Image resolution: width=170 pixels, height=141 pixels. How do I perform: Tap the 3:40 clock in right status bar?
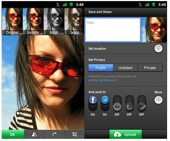click(162, 5)
